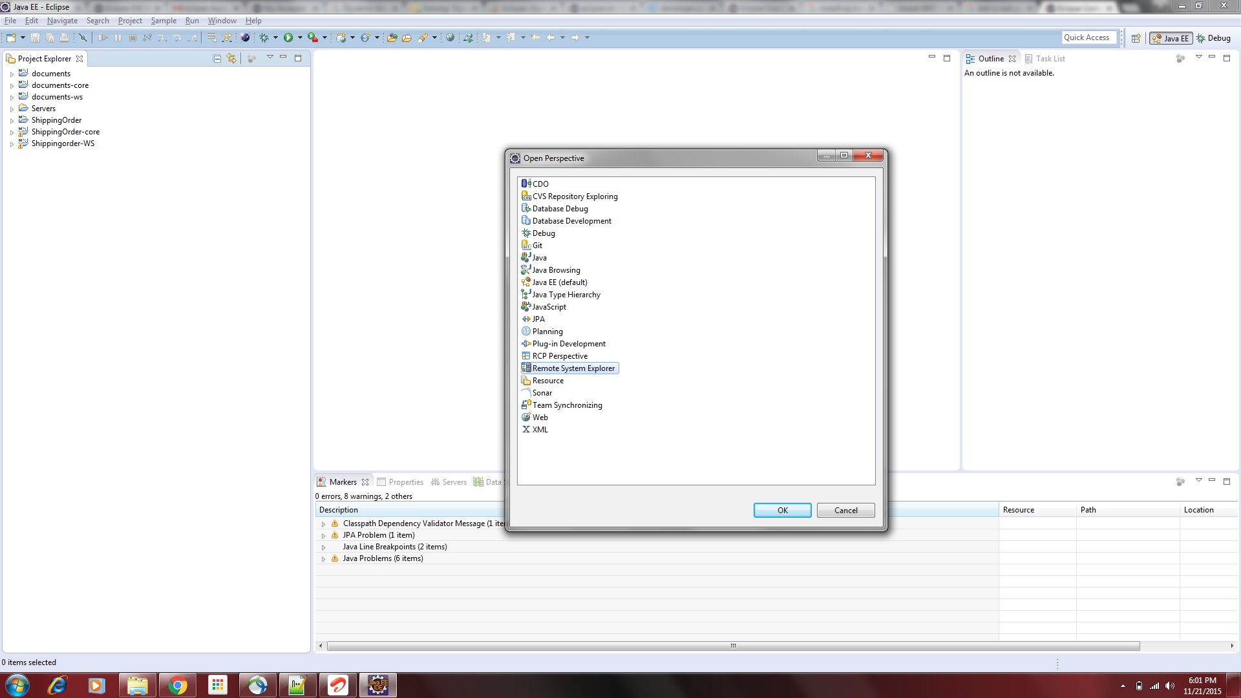1241x698 pixels.
Task: Maximize the Outline view panel
Action: pyautogui.click(x=1227, y=58)
